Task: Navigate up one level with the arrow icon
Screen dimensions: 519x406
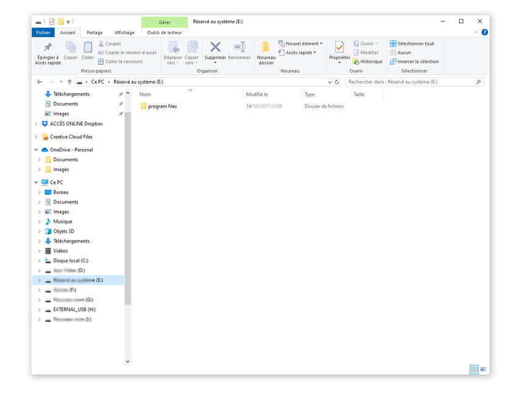Action: point(70,81)
